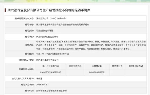
Task: Click the legal basis line starting 中华人民共和国产品质量法
Action: [x=91, y=42]
